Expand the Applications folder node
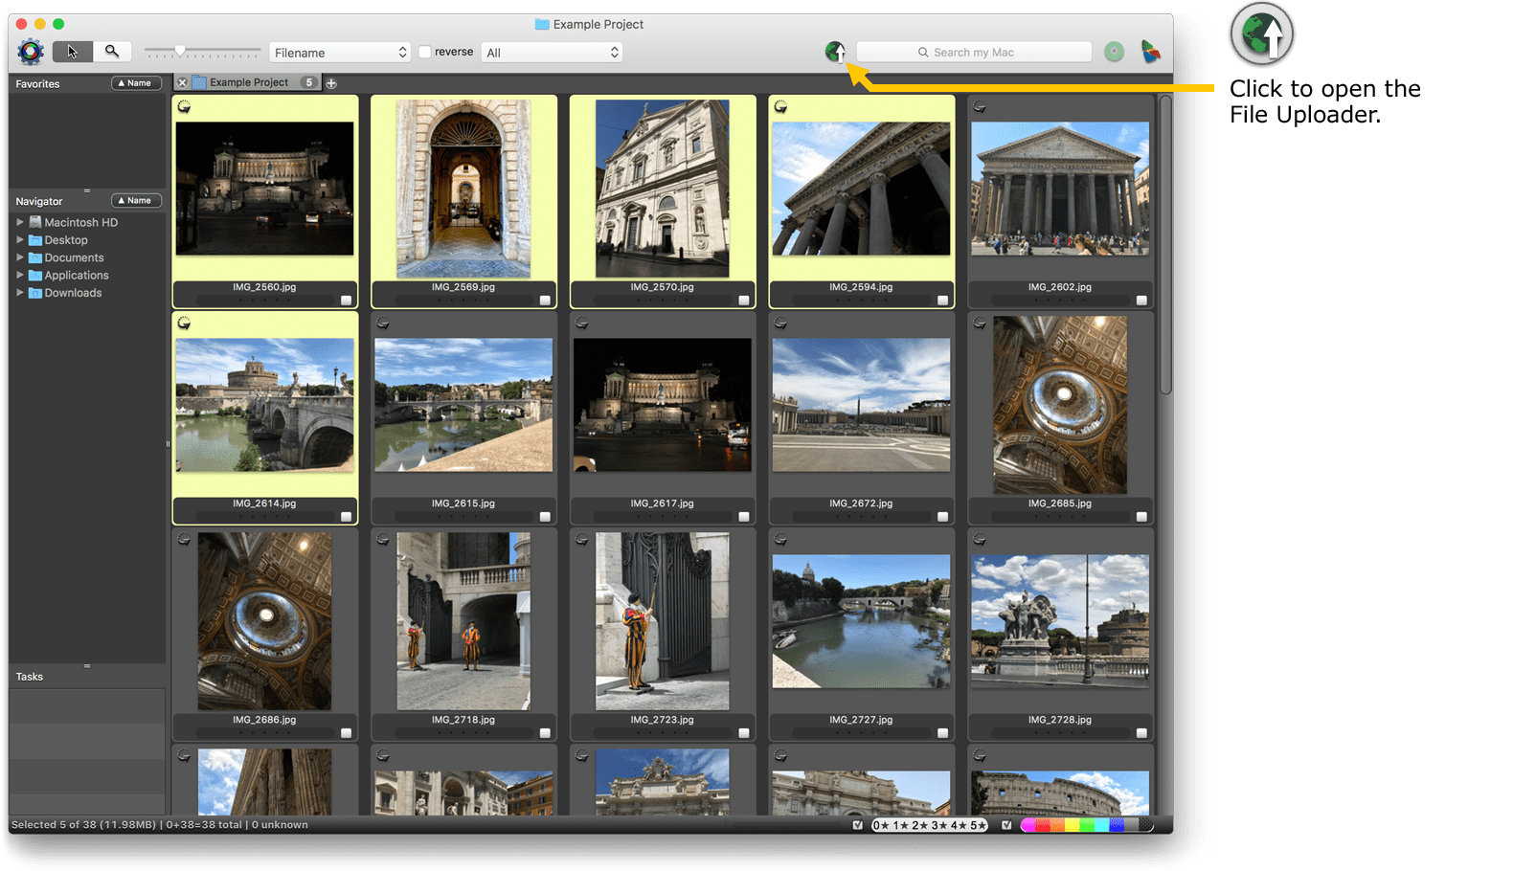 [x=19, y=275]
